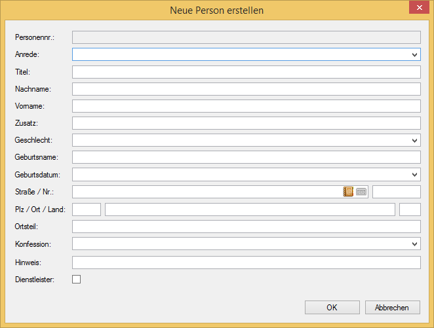Select the Vorname input field
The height and width of the screenshot is (328, 434).
tap(247, 106)
